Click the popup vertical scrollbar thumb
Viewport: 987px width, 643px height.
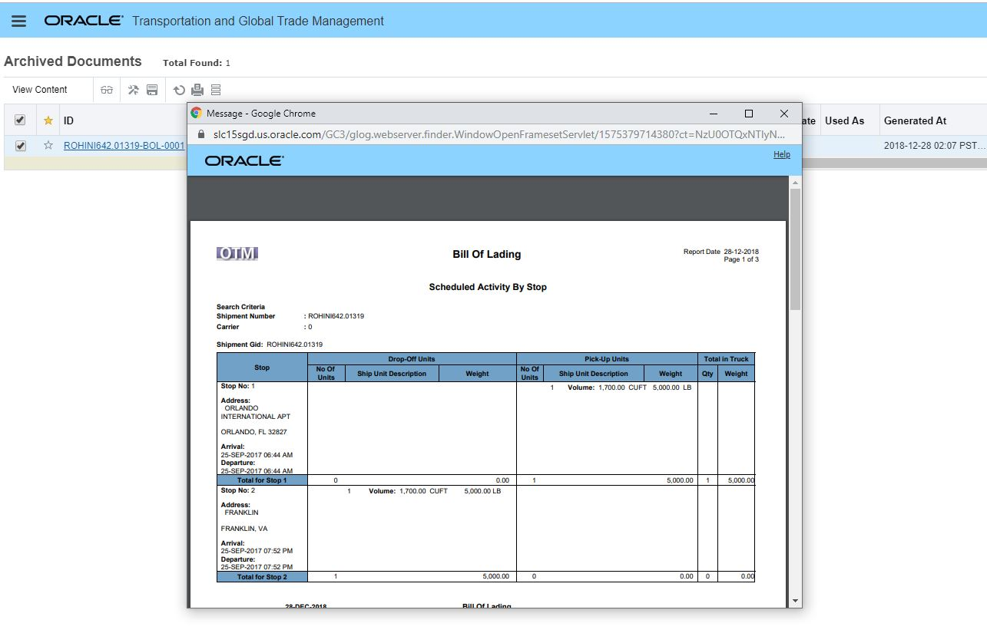pos(795,249)
